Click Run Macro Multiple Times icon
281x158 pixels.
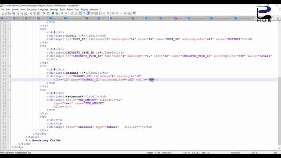[125, 13]
